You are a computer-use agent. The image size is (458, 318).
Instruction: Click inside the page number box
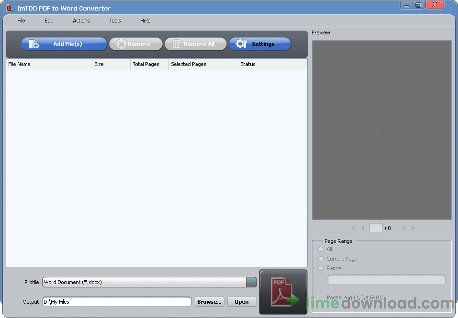coord(376,228)
